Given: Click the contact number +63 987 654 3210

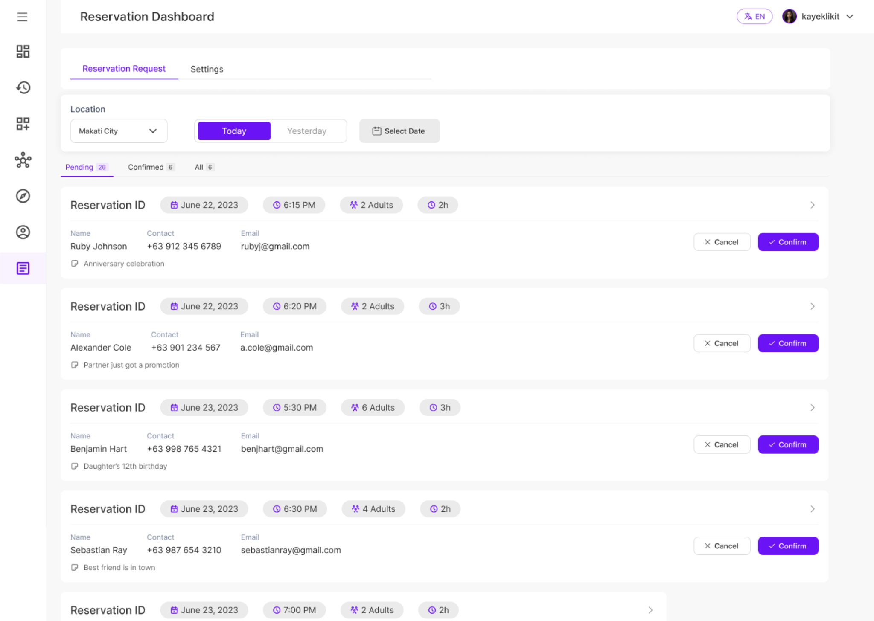Looking at the screenshot, I should click(x=184, y=550).
